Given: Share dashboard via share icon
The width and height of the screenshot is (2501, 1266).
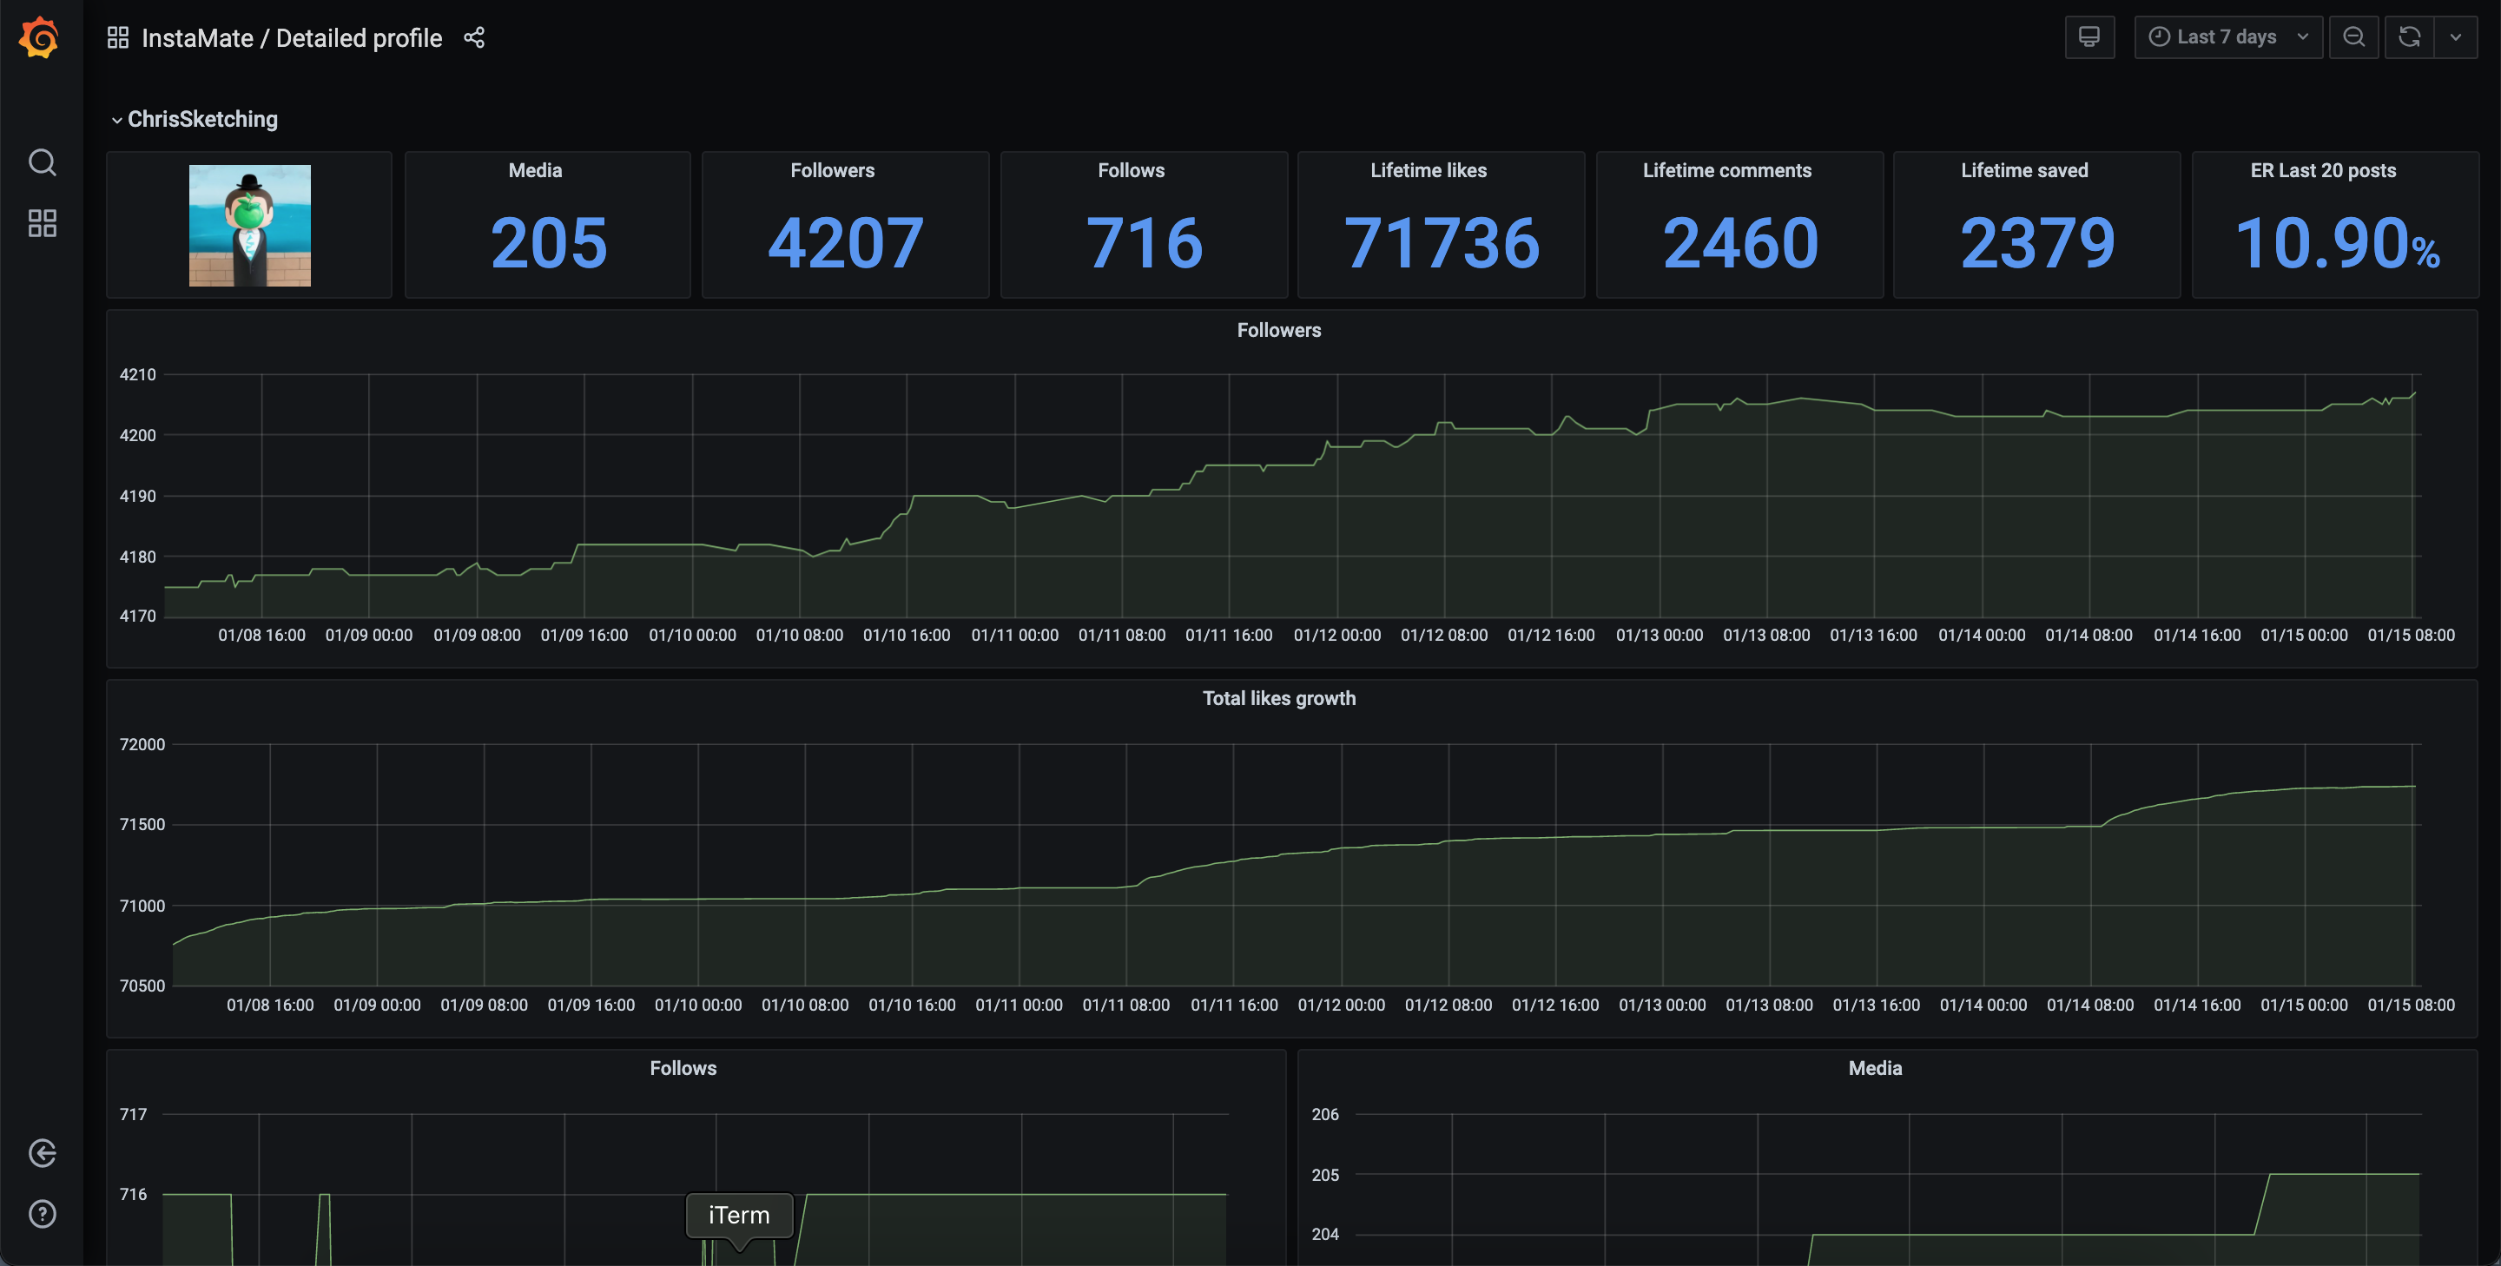Looking at the screenshot, I should 474,38.
